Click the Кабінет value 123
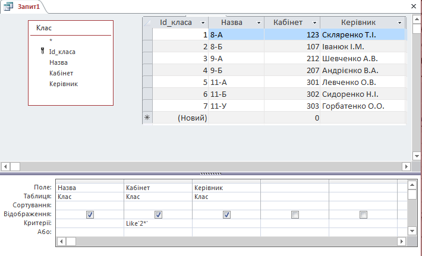Viewport: 422px width, 256px height. tap(292, 34)
